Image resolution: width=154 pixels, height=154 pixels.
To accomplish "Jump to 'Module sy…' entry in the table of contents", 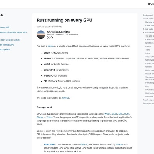I will pos(150,73).
